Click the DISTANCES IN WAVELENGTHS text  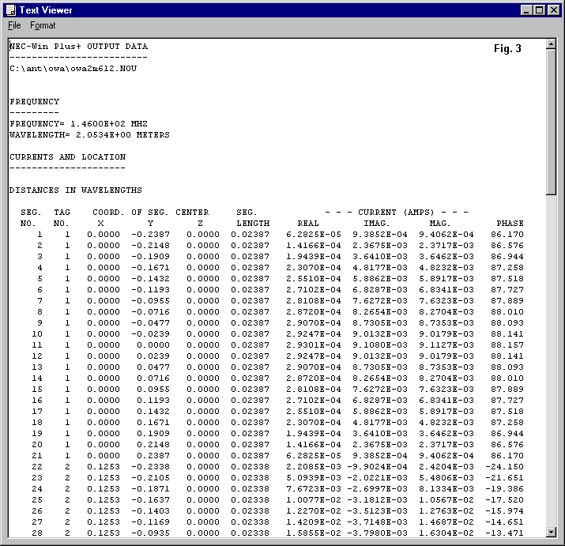(76, 190)
